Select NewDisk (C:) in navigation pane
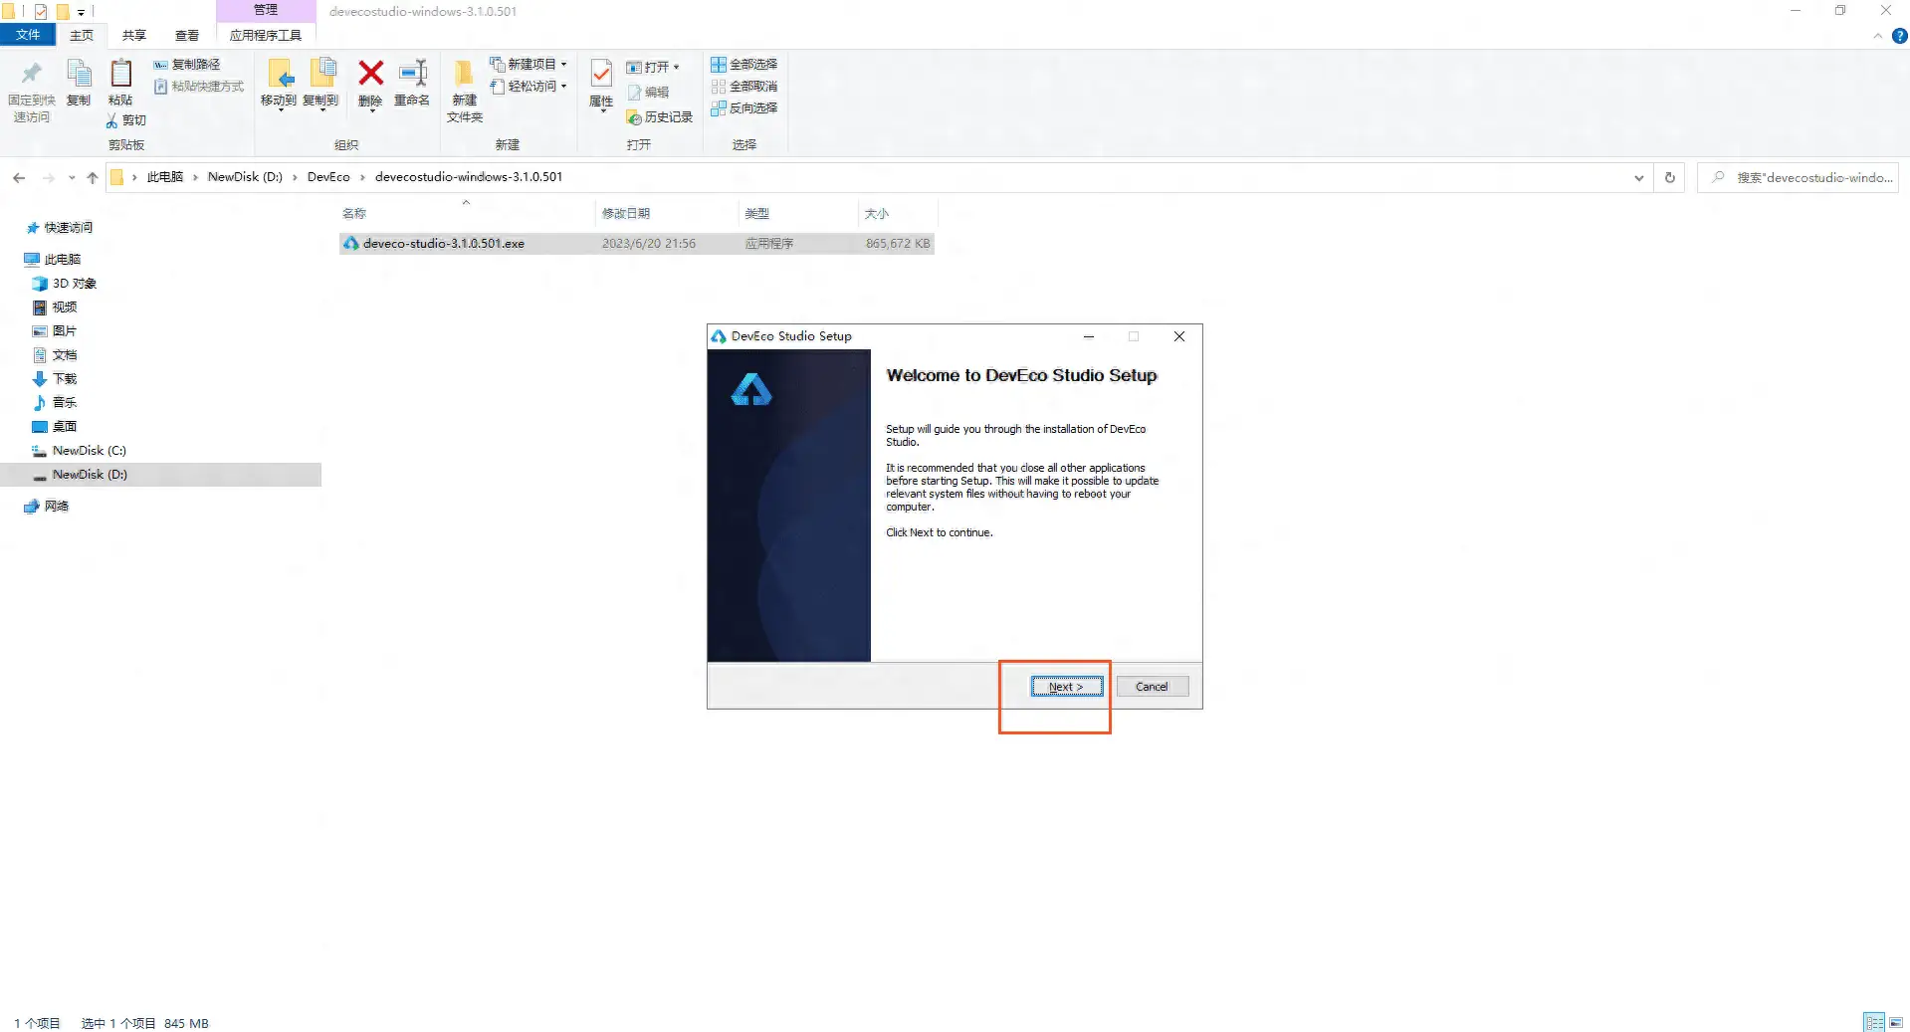This screenshot has width=1910, height=1032. pos(89,451)
